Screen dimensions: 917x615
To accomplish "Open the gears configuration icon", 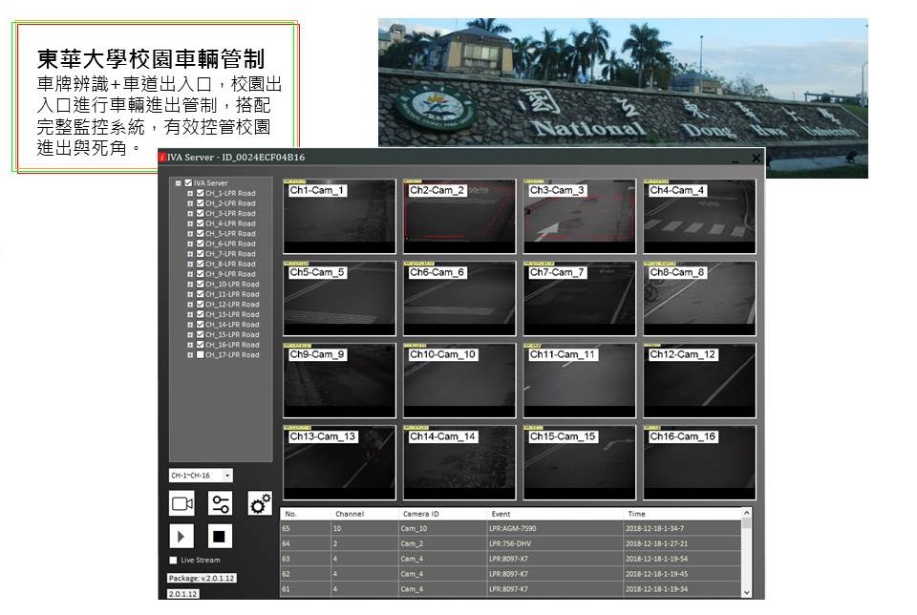I will coord(260,503).
